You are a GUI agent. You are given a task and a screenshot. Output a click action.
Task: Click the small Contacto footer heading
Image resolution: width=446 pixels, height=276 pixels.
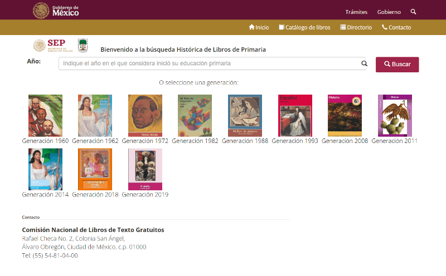[31, 217]
